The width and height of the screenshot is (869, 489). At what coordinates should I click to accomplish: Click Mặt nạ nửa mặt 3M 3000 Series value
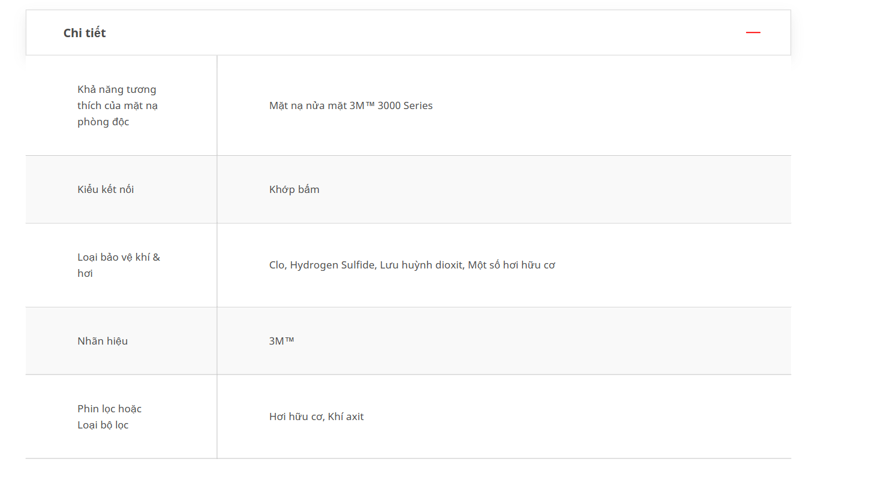coord(351,105)
